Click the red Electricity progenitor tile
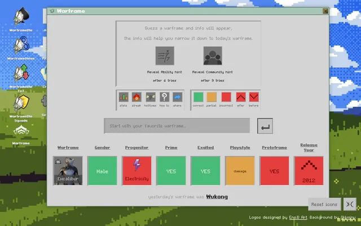Viewport: 361px width, 226px height. pos(137,171)
